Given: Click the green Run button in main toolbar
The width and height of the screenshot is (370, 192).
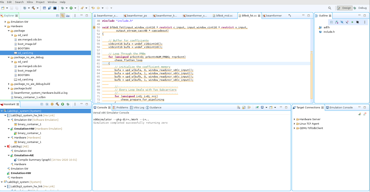Looking at the screenshot, I should click(x=71, y=8).
